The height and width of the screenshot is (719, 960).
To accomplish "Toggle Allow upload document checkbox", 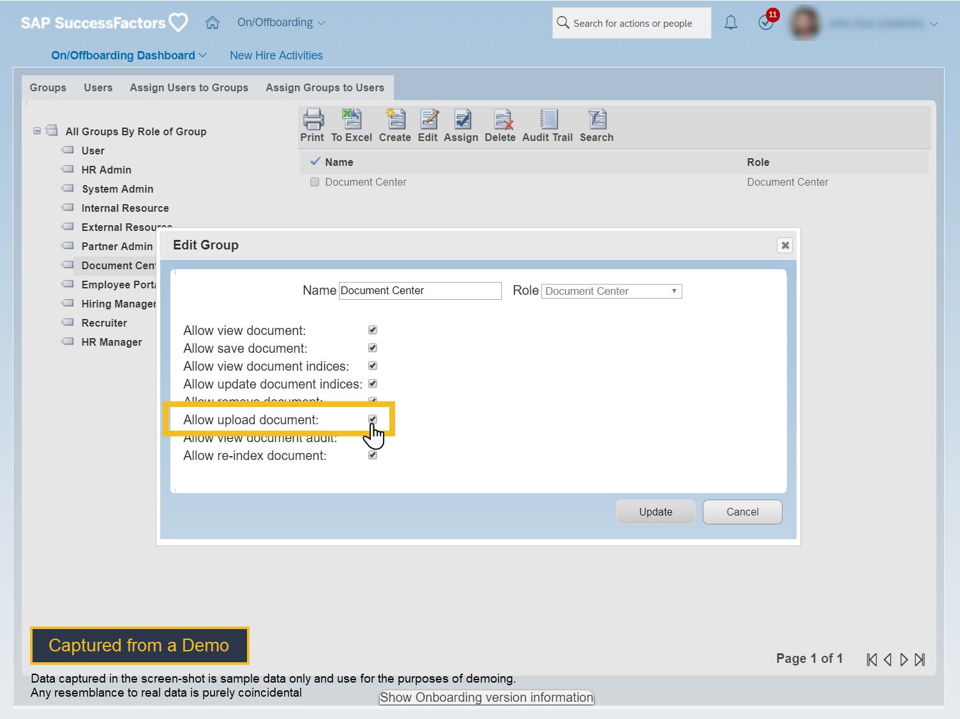I will pos(373,419).
